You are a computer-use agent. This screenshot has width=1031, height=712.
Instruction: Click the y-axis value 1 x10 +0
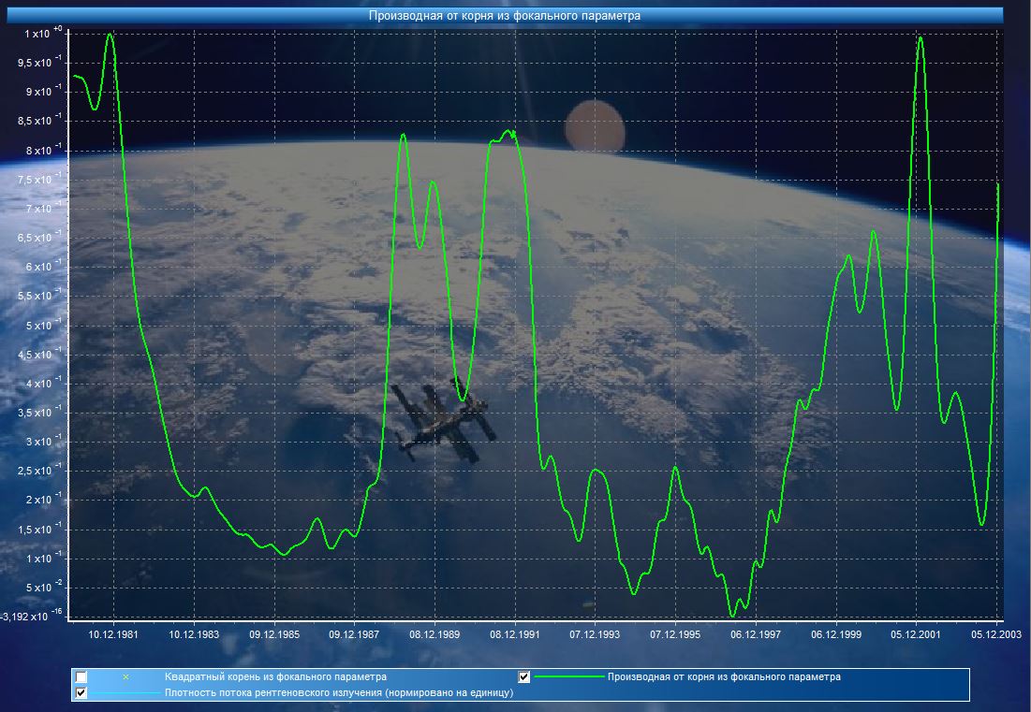(x=43, y=33)
